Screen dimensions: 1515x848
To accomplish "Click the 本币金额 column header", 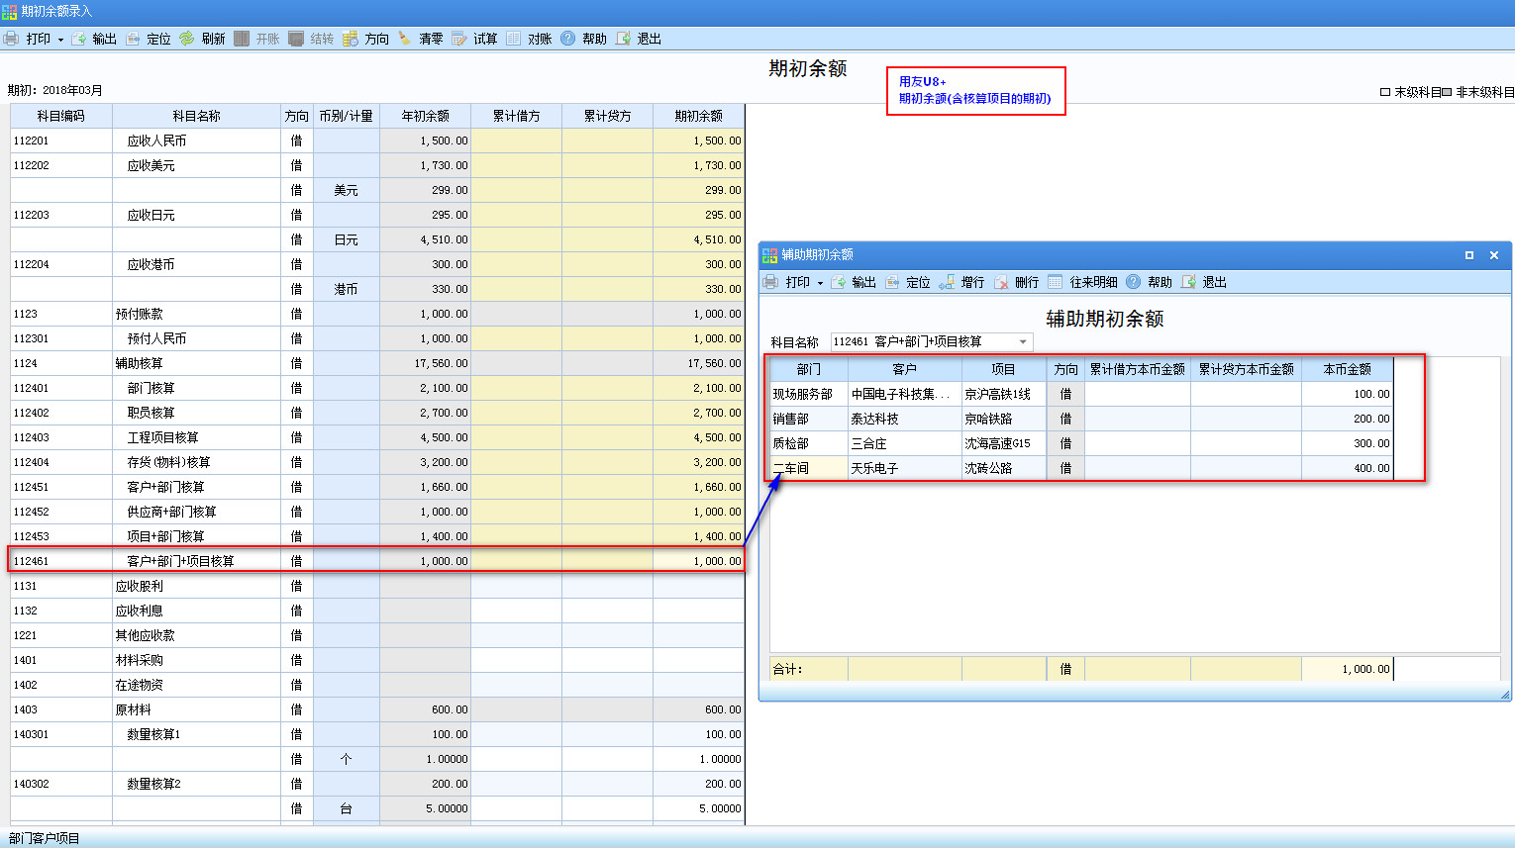I will tap(1347, 369).
